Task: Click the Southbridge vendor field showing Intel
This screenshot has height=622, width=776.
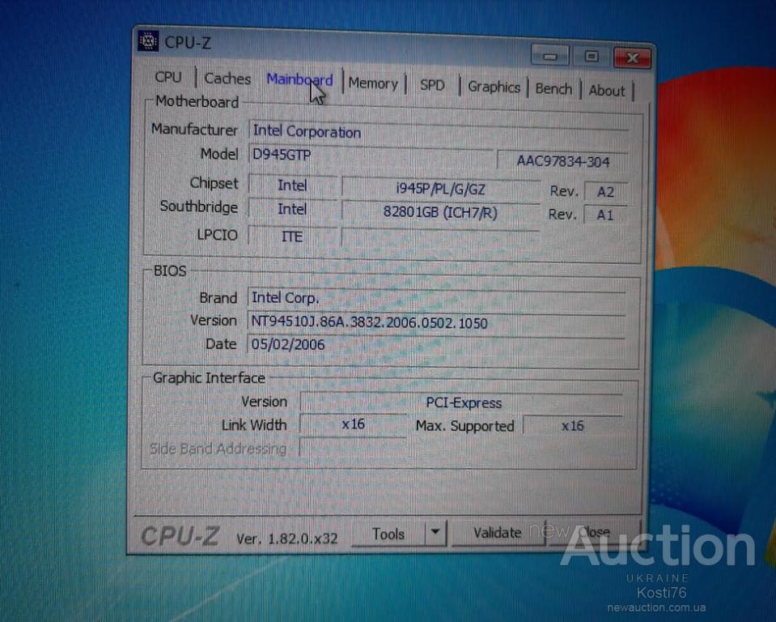Action: (292, 209)
